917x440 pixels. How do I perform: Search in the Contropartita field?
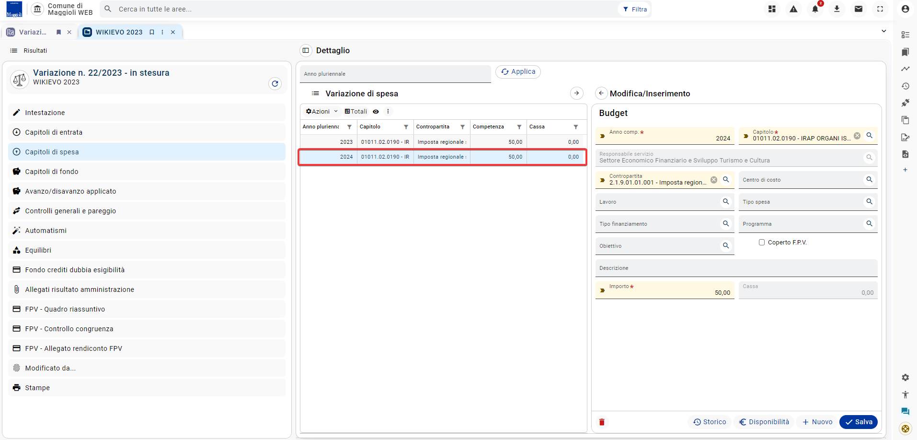coord(726,180)
